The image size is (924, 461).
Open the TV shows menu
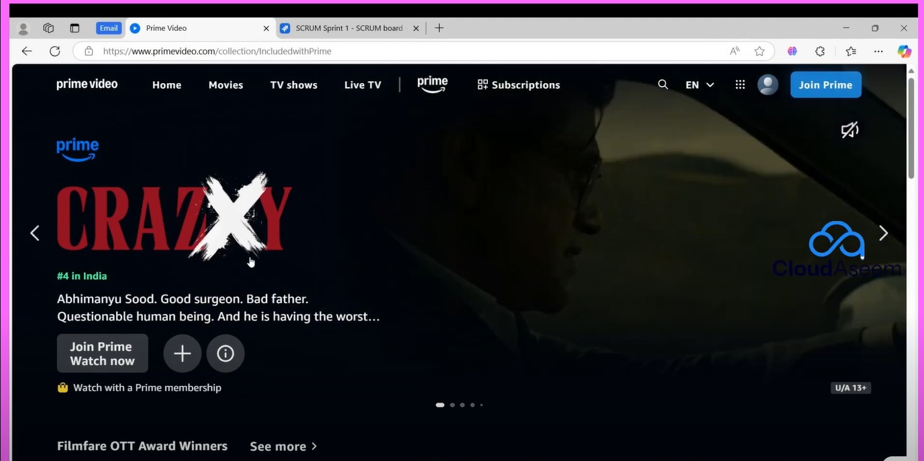pyautogui.click(x=294, y=85)
